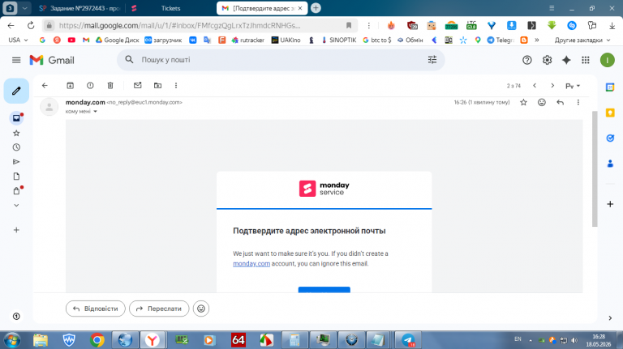This screenshot has height=349, width=623.
Task: Open Snoozed clock icon in sidebar
Action: click(x=16, y=147)
